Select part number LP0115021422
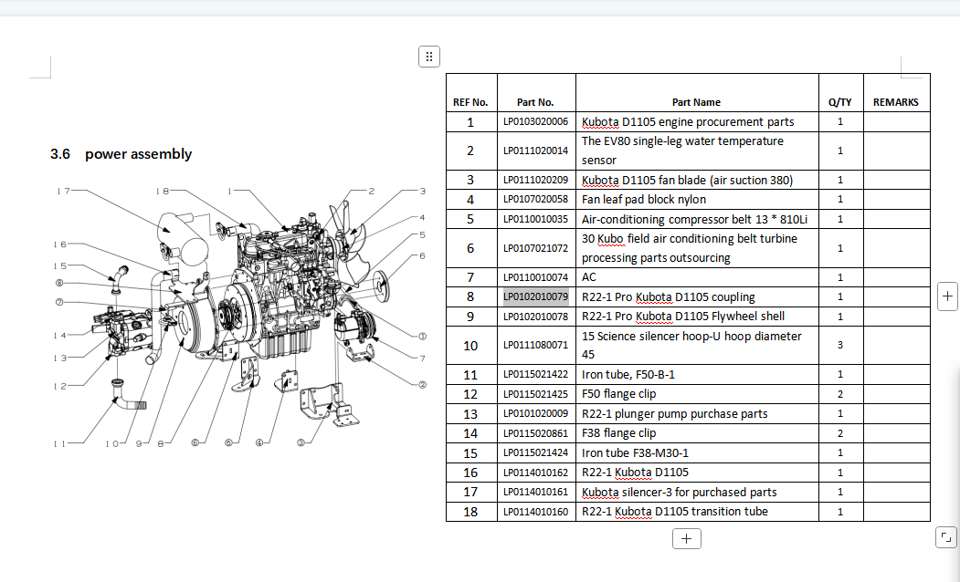The height and width of the screenshot is (582, 960). pyautogui.click(x=535, y=374)
